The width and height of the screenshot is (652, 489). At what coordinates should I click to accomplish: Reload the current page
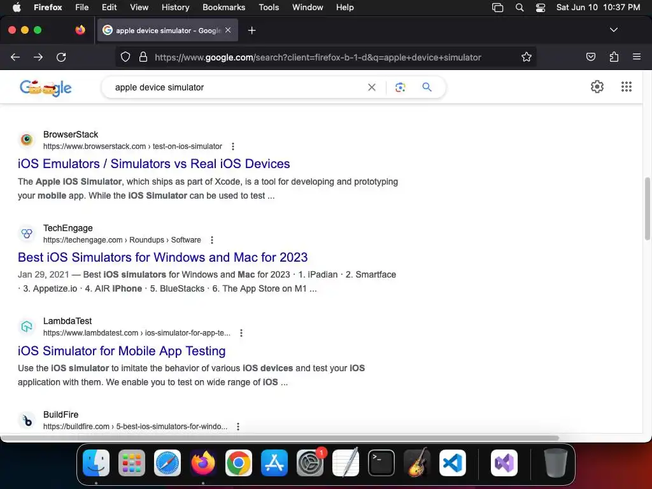[61, 57]
